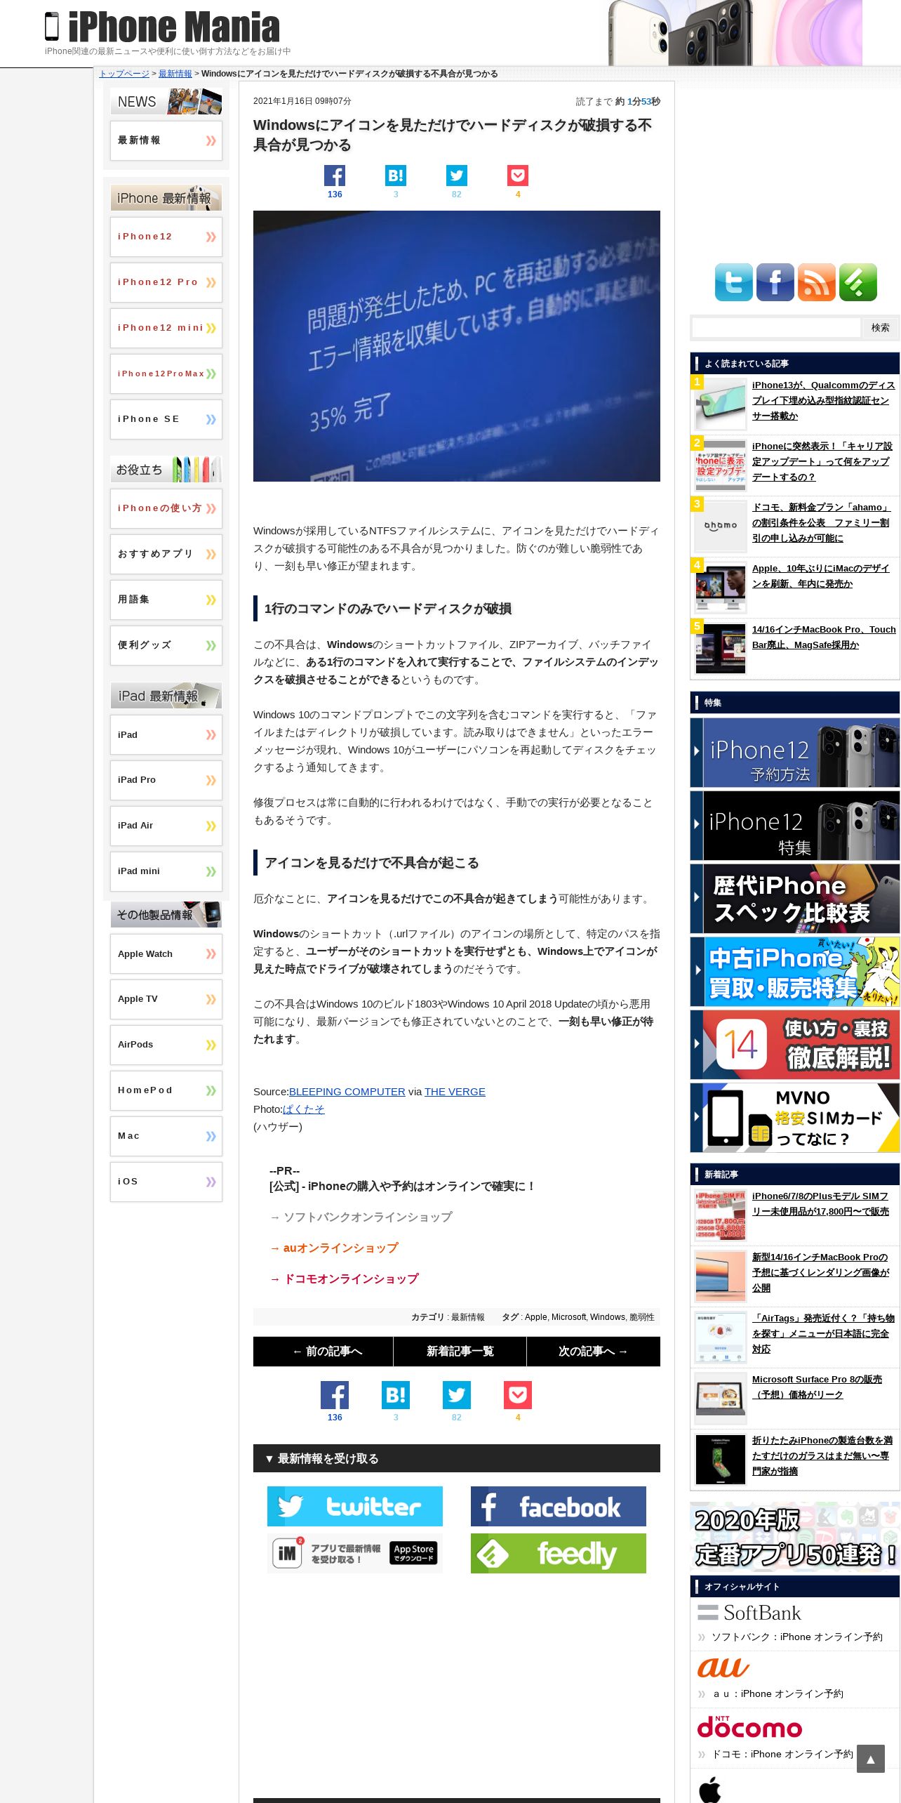Click the 検索 search button
Image resolution: width=901 pixels, height=1803 pixels.
click(x=880, y=328)
